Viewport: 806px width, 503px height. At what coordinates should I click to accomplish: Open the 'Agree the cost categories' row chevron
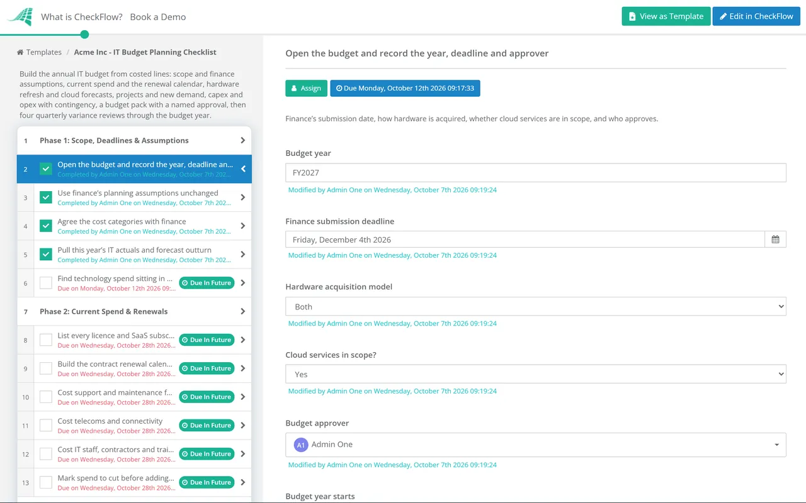(x=243, y=226)
